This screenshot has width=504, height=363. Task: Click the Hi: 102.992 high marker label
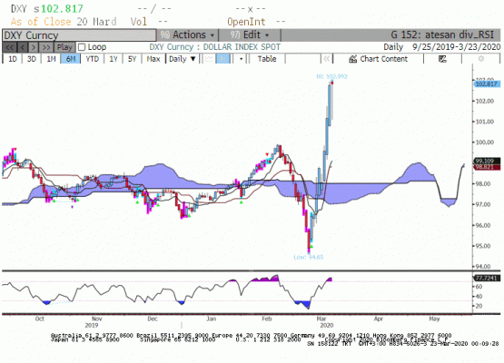331,76
